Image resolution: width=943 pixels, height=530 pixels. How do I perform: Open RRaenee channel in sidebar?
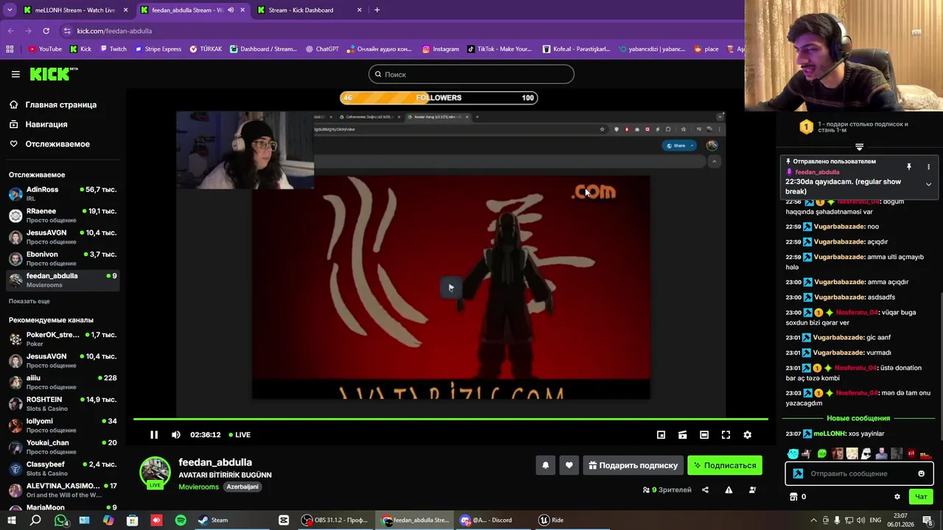tap(63, 215)
